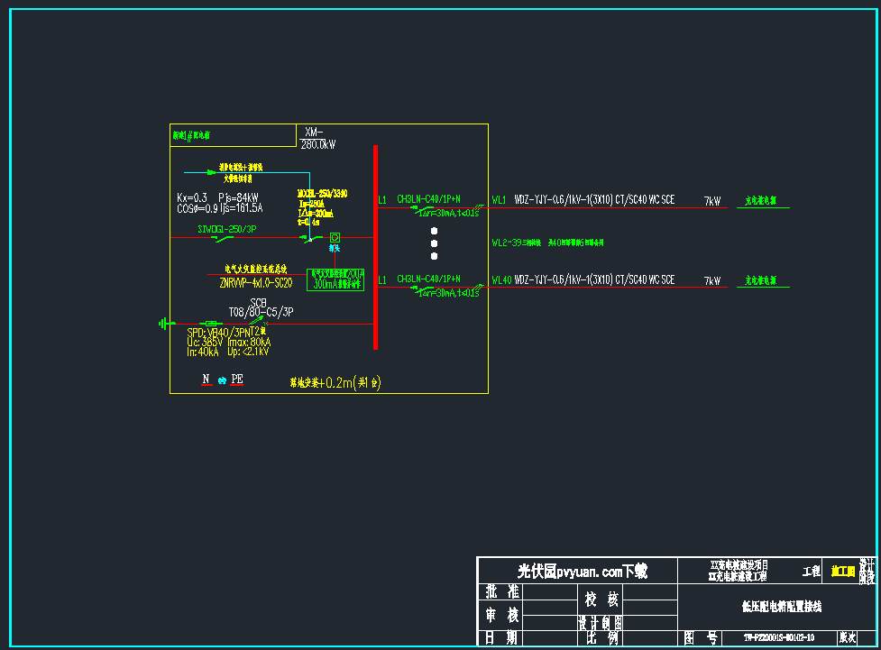The width and height of the screenshot is (881, 650).
Task: Click the pvyuan.com title block text
Action: coord(582,571)
